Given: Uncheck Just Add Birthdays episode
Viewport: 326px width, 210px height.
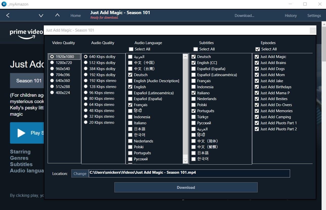Looking at the screenshot, I should pos(257,87).
